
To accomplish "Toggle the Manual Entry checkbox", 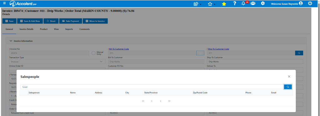I will click(x=93, y=53).
